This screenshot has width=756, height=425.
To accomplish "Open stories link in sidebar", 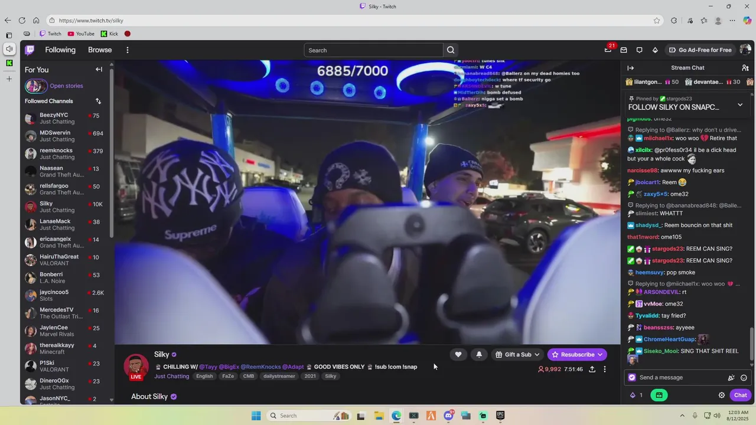I will (66, 86).
